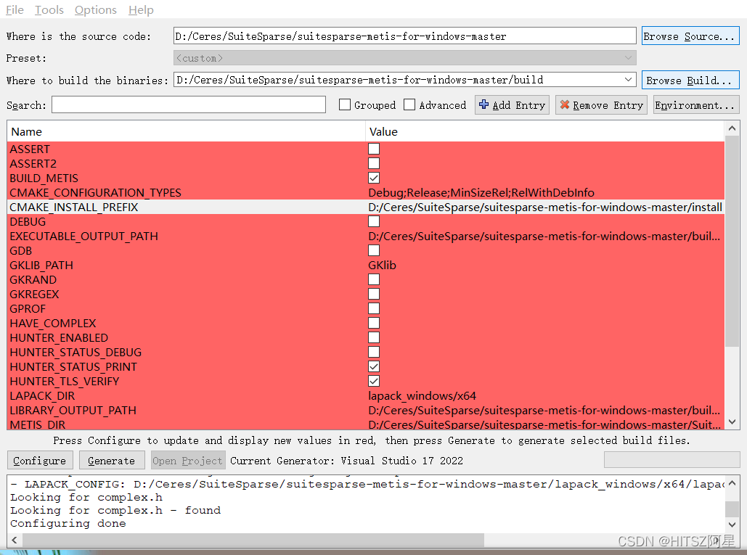Click the Browse Source button
The width and height of the screenshot is (747, 555).
coord(690,36)
